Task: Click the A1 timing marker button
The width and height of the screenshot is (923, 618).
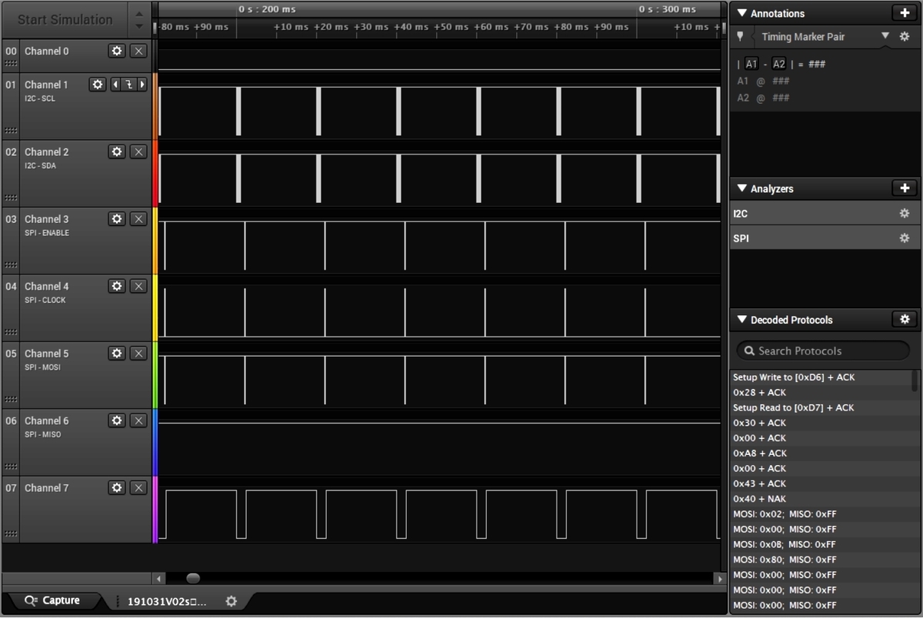Action: click(751, 64)
